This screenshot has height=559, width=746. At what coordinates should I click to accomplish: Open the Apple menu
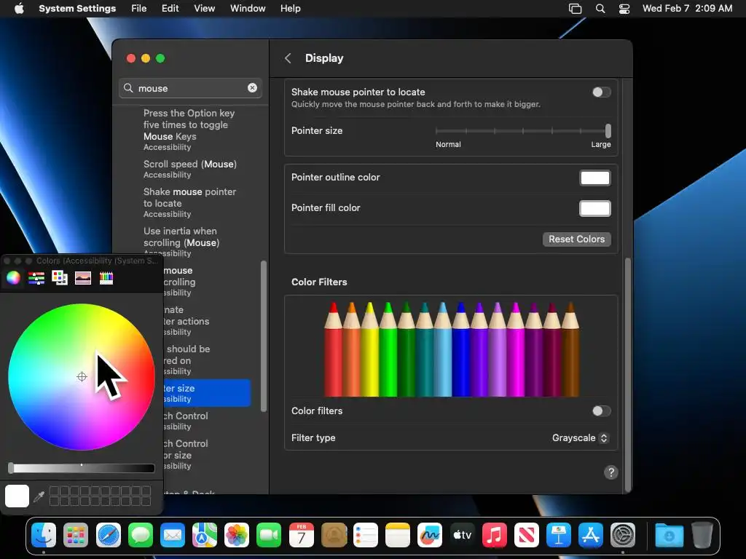coord(19,9)
